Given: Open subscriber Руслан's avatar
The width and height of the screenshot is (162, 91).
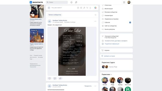Looking at the screenshot, I should coord(105,80).
